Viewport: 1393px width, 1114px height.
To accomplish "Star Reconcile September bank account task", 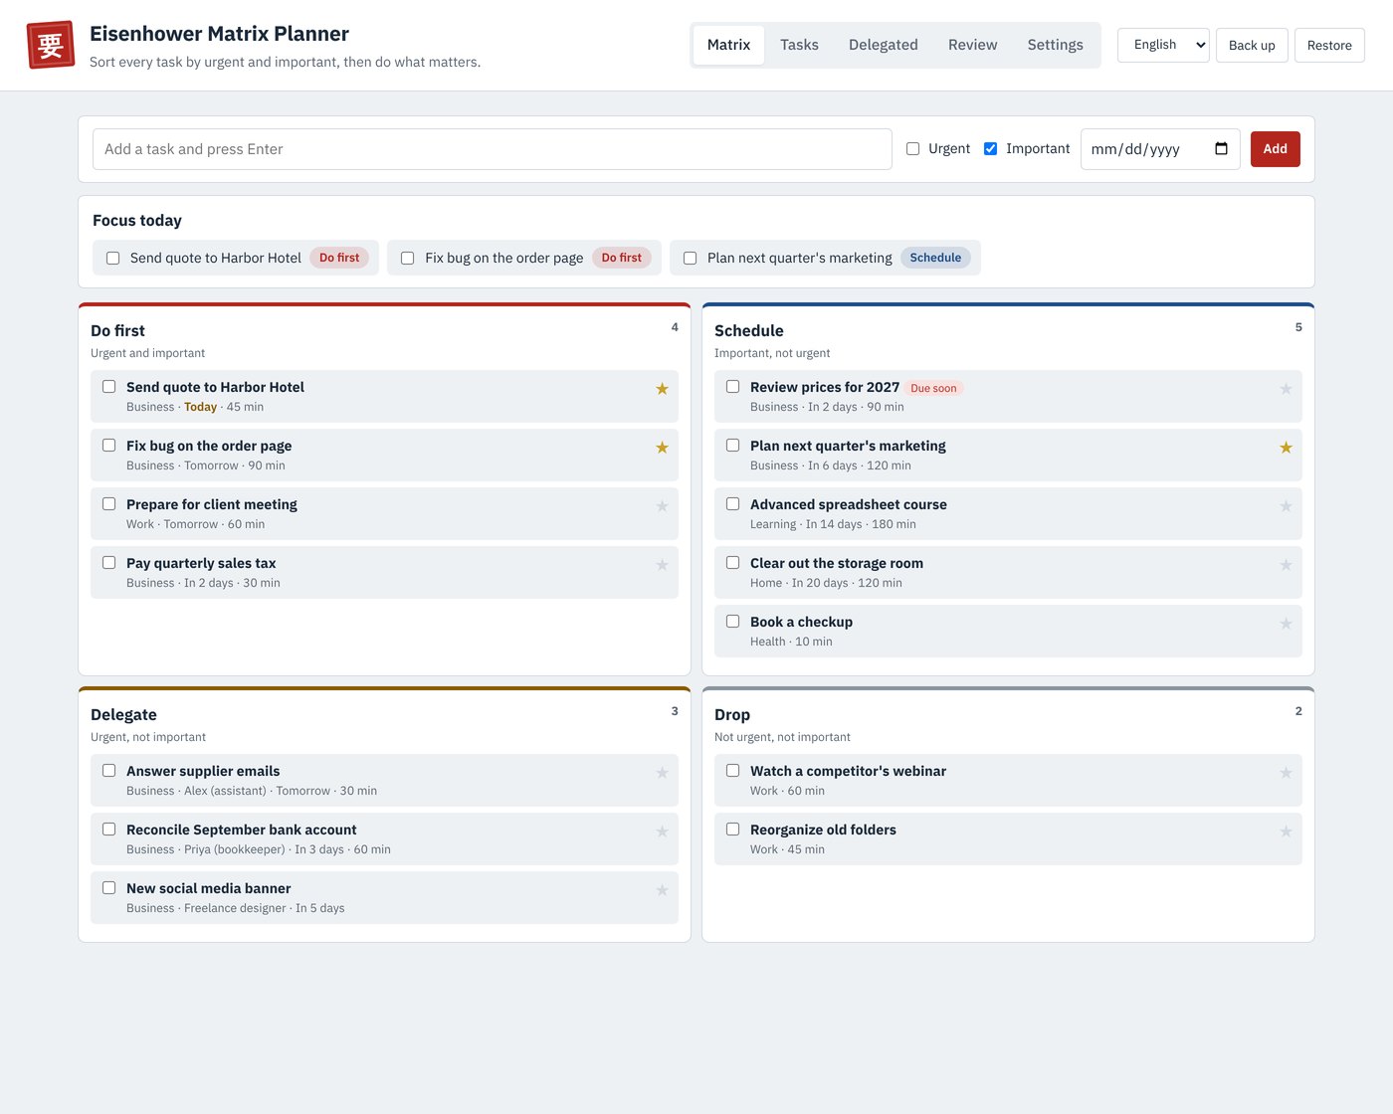I will click(x=662, y=832).
